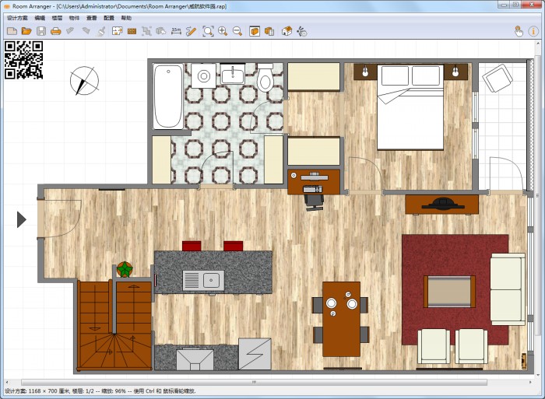
Task: Select the 3.5m measure dimension tool
Action: pyautogui.click(x=176, y=32)
